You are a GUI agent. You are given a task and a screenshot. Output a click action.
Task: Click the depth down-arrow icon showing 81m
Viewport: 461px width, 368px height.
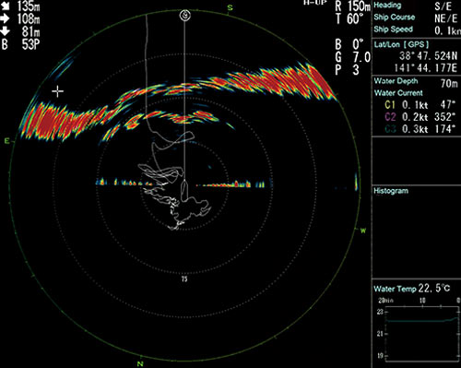tap(6, 31)
